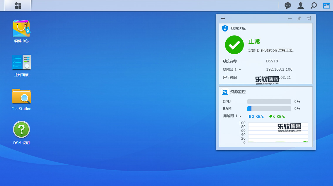Add a widget with the plus button

click(223, 18)
